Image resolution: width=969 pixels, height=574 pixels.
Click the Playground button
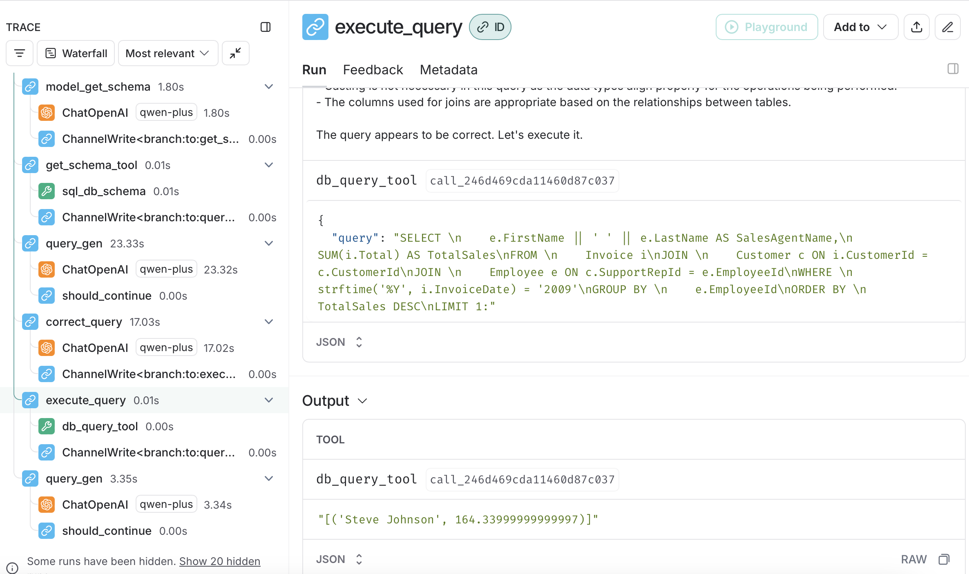(766, 27)
